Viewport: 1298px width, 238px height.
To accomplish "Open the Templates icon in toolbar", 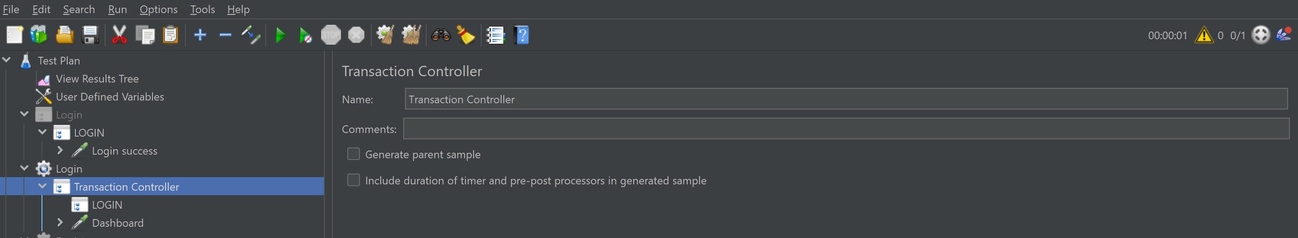I will coord(39,35).
